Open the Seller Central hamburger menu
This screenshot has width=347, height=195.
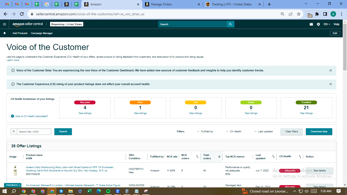(x=4, y=24)
